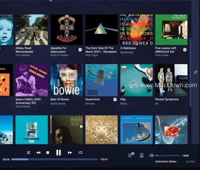Click hi-res badge beside Appetite For Destruction

click(80, 50)
